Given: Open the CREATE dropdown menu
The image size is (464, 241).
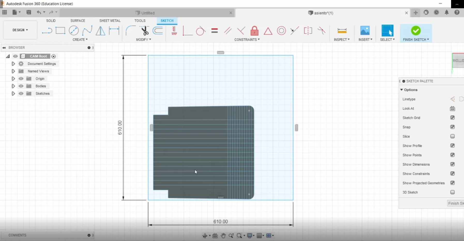Looking at the screenshot, I should [x=80, y=39].
